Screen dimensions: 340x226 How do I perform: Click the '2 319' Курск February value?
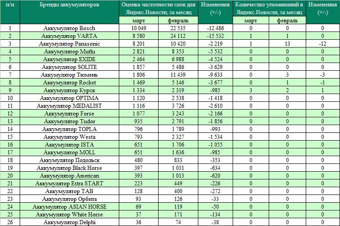click(x=178, y=90)
